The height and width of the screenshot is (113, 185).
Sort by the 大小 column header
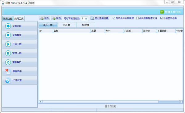(x=114, y=31)
